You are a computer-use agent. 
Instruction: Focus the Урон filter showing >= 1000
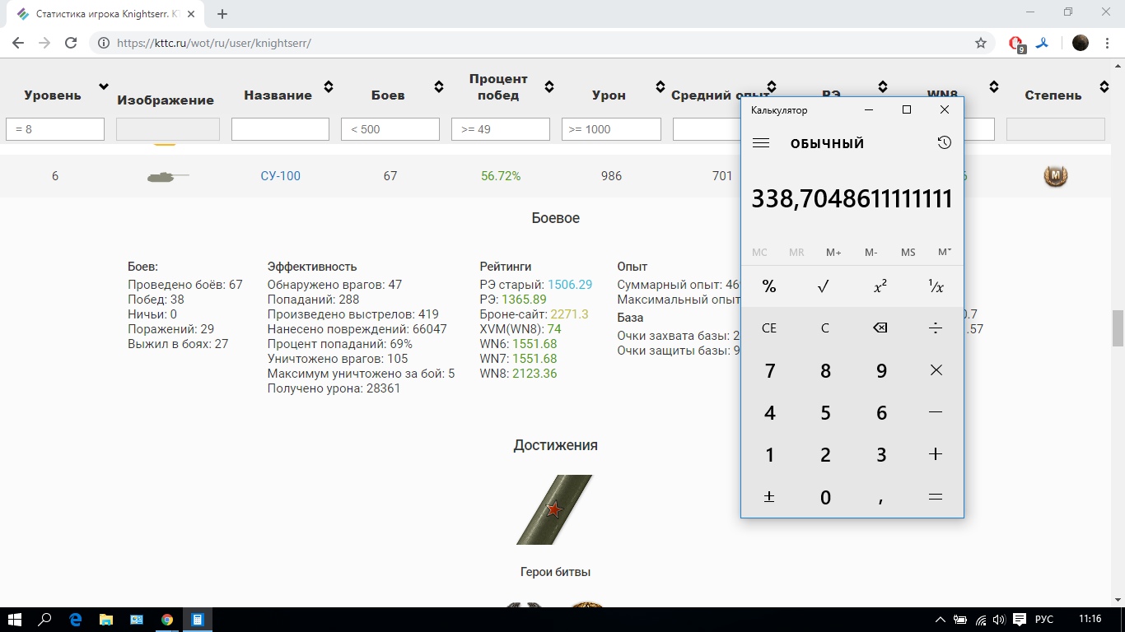tap(611, 129)
